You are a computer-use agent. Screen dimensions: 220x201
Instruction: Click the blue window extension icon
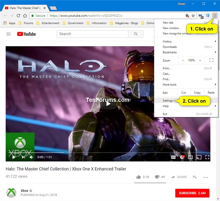tap(208, 16)
